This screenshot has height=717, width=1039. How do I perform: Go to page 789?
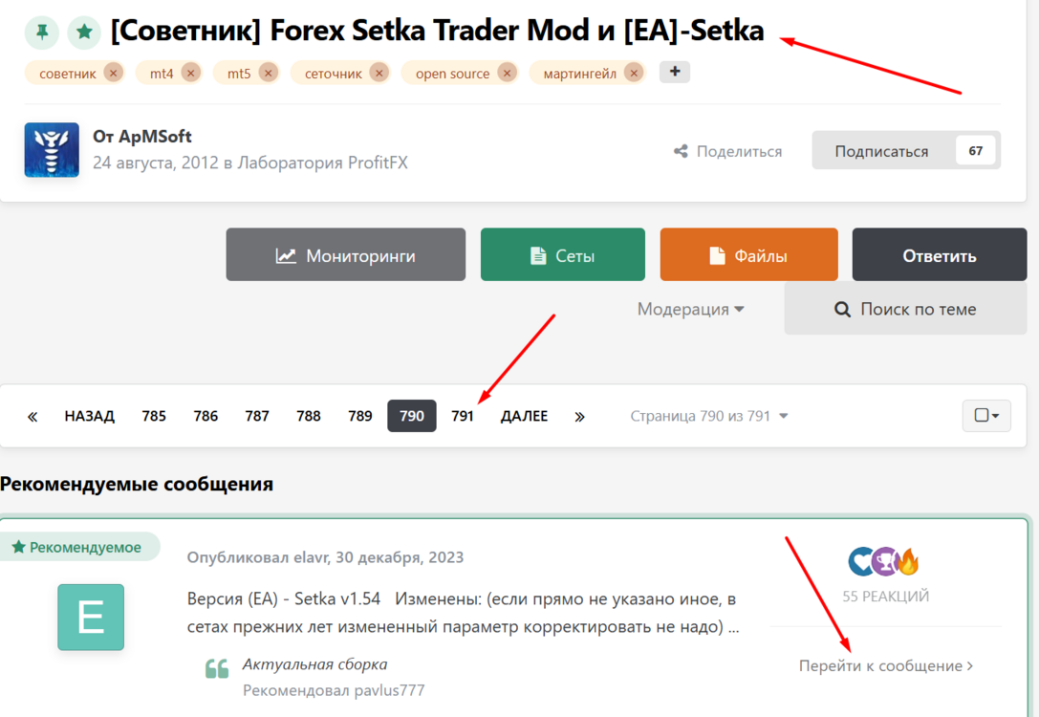coord(359,416)
